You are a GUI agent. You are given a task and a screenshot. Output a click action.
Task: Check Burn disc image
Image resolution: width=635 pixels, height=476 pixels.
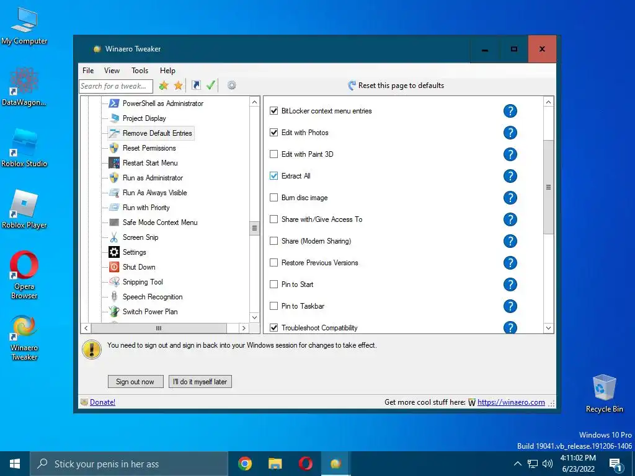click(x=273, y=198)
